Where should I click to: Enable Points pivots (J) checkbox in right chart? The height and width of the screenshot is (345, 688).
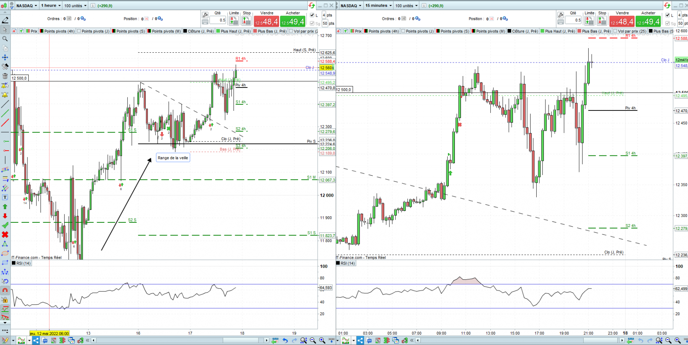tap(403, 31)
